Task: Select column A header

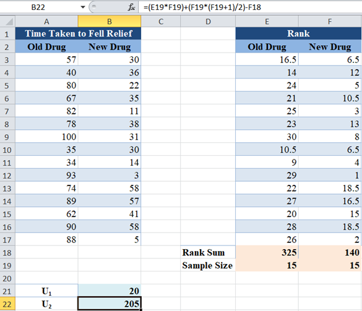Action: tap(46, 22)
